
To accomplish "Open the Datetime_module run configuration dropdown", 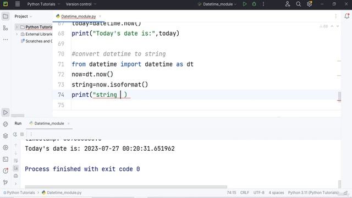I will point(217,4).
